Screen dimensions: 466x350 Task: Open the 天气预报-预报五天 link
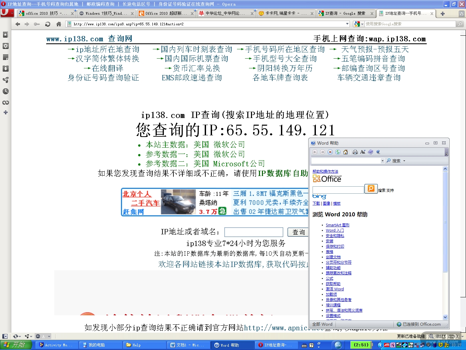(x=375, y=49)
